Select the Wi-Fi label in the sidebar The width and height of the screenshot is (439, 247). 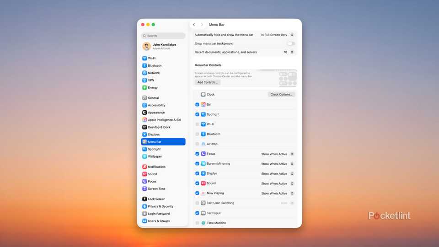coord(152,58)
